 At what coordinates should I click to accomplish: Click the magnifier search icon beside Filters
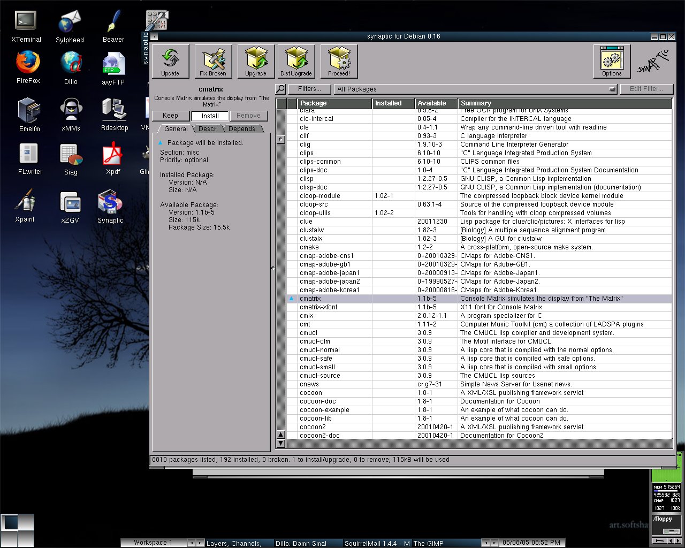click(280, 89)
